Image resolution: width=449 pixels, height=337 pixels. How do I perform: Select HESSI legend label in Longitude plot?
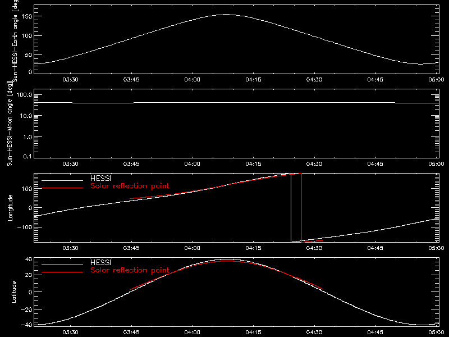point(101,178)
